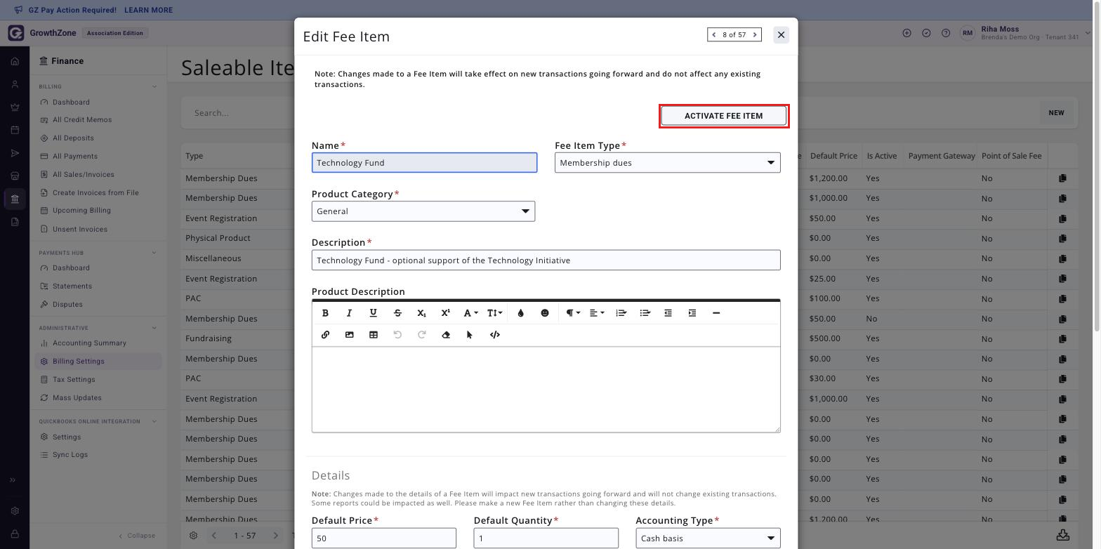1101x549 pixels.
Task: Open the emoticon picker
Action: (545, 313)
